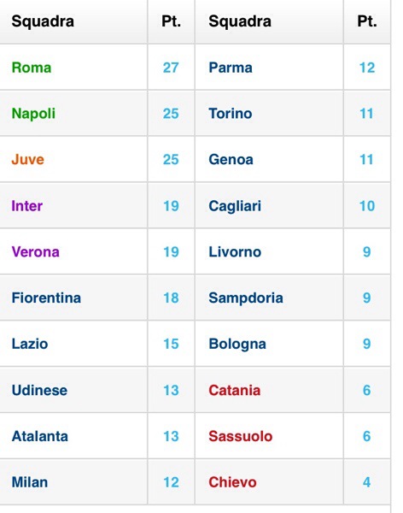Click the left Squadra column header
This screenshot has height=513, width=403.
[x=43, y=21]
